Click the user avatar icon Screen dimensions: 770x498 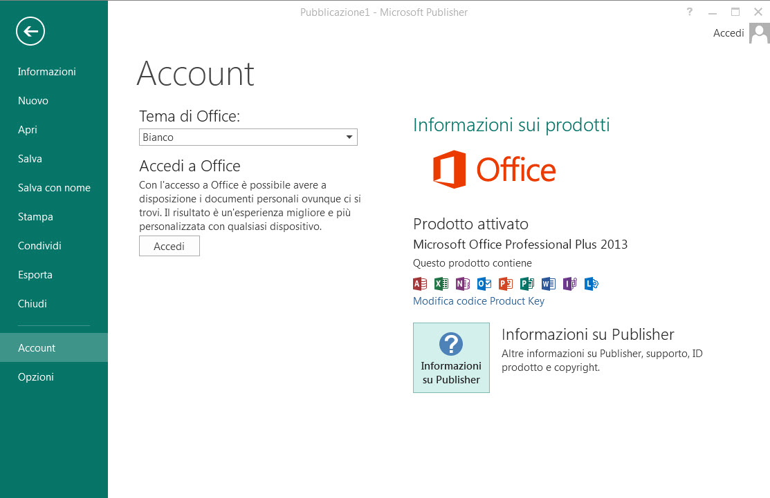(759, 33)
